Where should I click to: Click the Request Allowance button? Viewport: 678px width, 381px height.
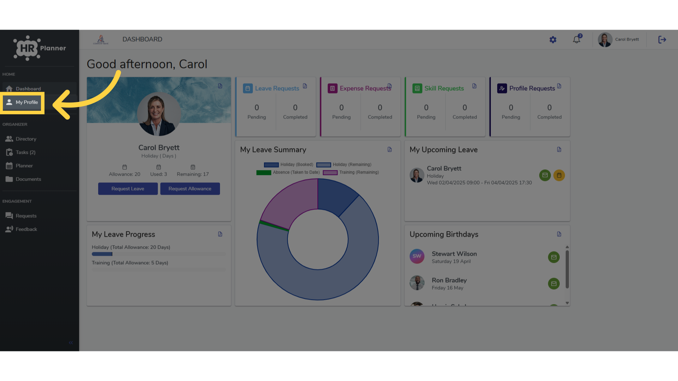point(190,189)
